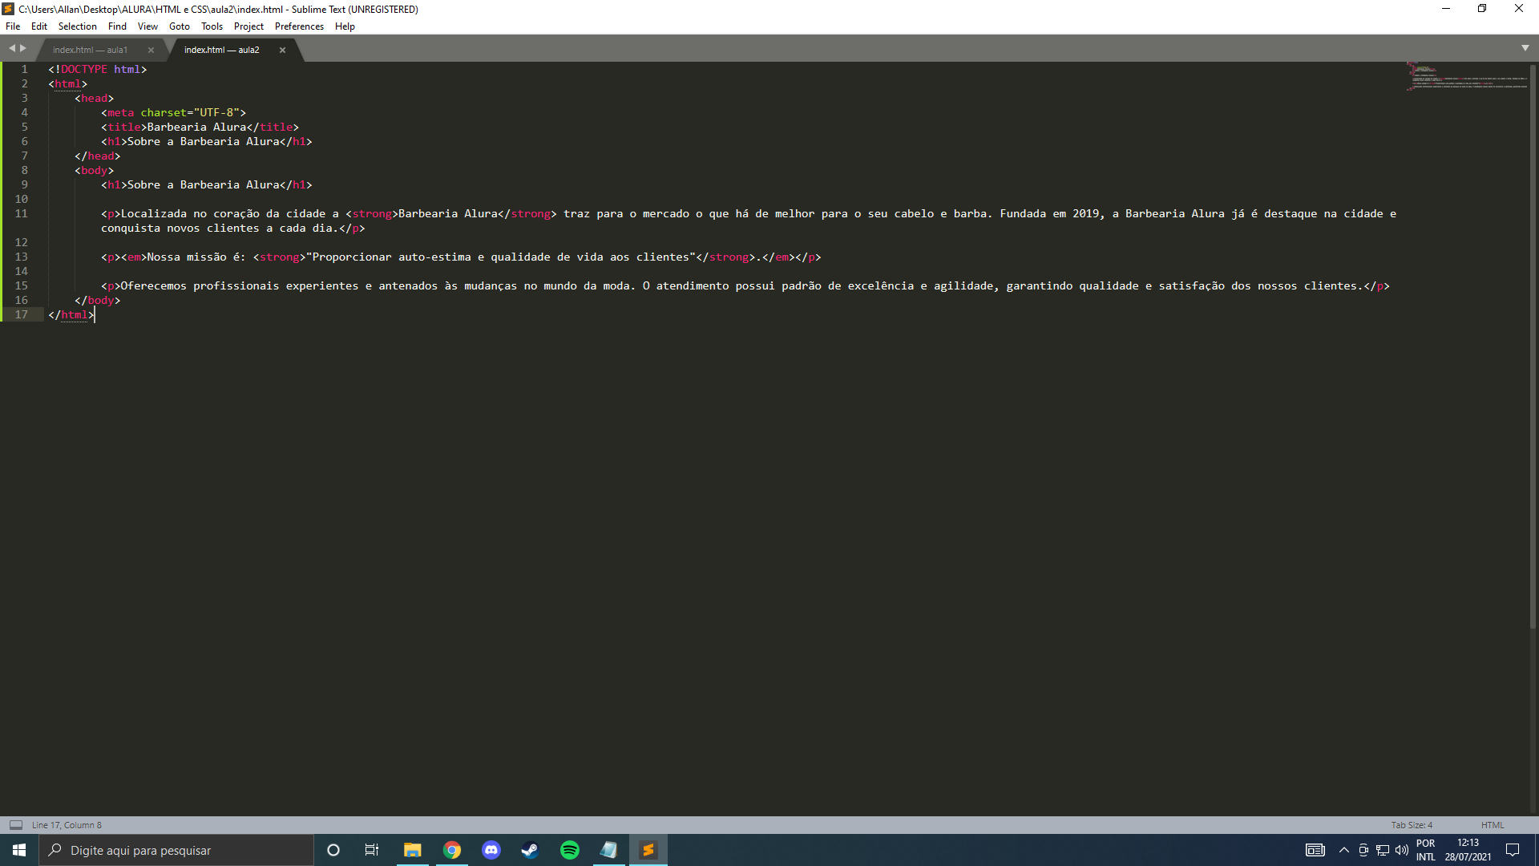
Task: Select the index.html aula2 tab
Action: pyautogui.click(x=224, y=50)
